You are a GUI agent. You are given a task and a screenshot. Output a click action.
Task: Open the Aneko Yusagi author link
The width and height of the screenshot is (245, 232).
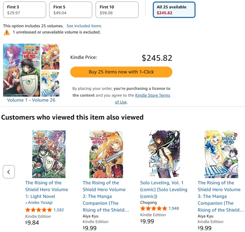click(x=40, y=203)
